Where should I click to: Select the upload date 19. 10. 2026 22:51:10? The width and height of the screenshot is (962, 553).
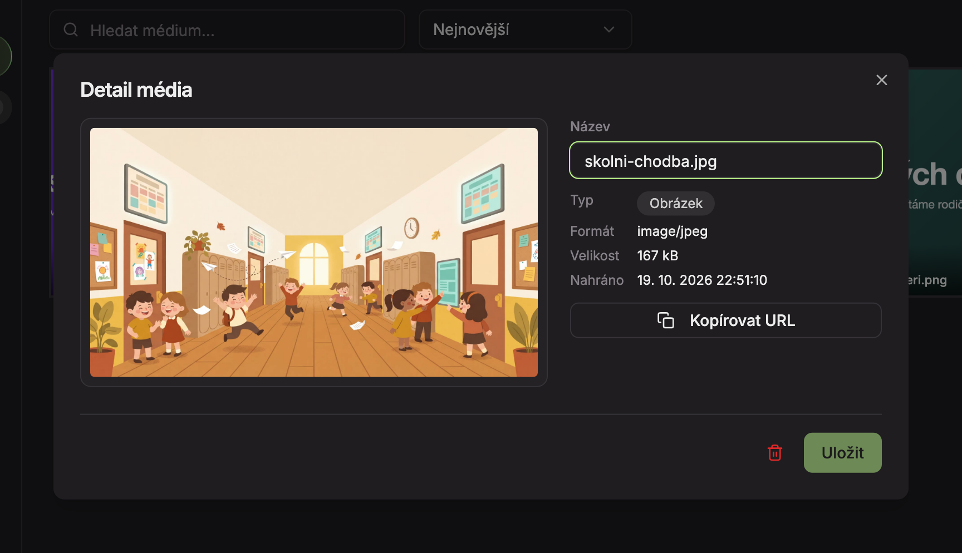(x=702, y=280)
